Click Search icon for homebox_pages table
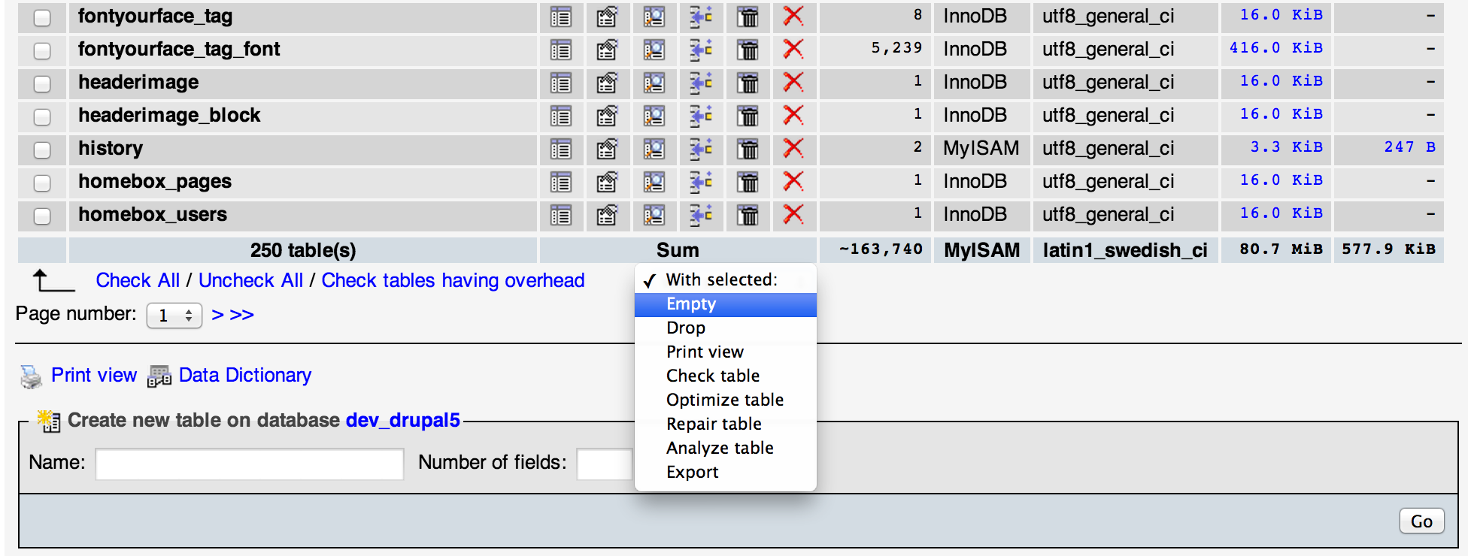 pos(654,182)
